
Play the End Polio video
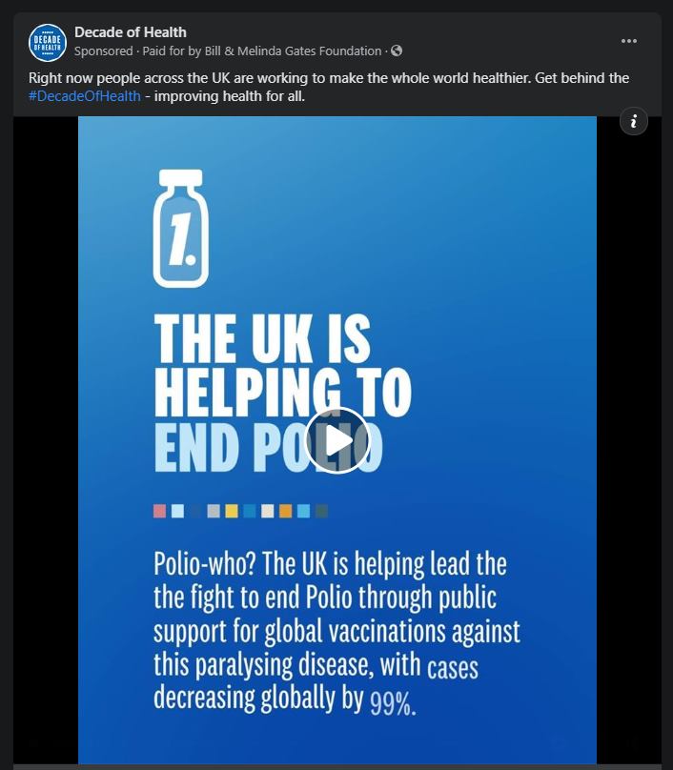click(337, 440)
